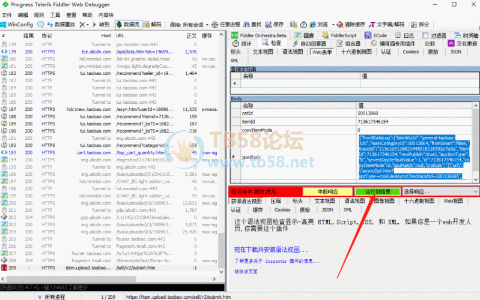
Task: Select the catId value 50013868 cell
Action: [415, 113]
